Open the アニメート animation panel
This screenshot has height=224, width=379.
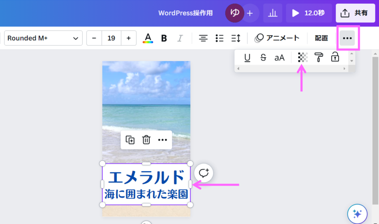277,38
